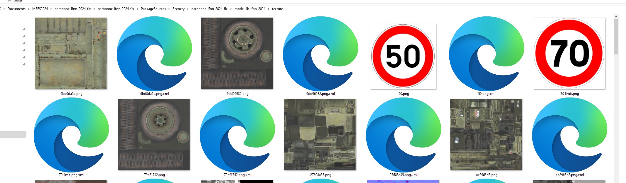The image size is (626, 183).
Task: Expand the chevron after Documents breadcrumb
Action: click(29, 9)
